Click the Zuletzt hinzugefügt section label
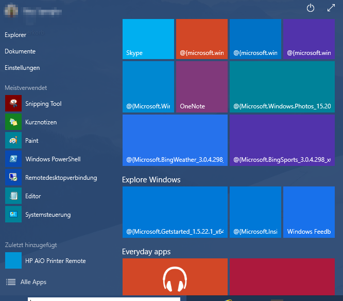 click(31, 245)
